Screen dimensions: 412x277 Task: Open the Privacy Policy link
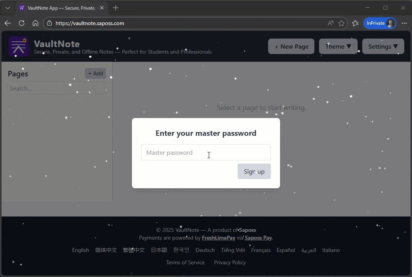click(230, 263)
